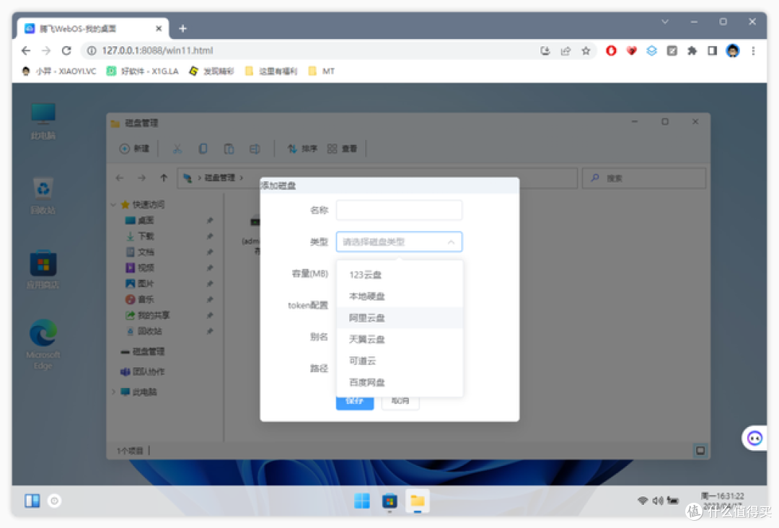The height and width of the screenshot is (528, 779).
Task: Click the cut scissors icon
Action: pyautogui.click(x=177, y=149)
